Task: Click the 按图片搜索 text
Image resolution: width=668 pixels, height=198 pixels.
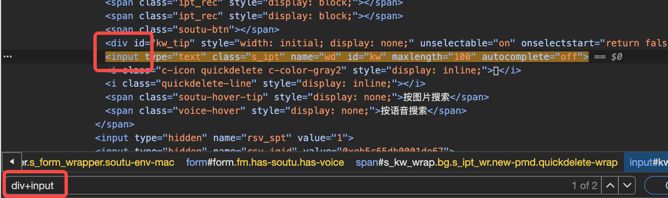Action: 426,97
